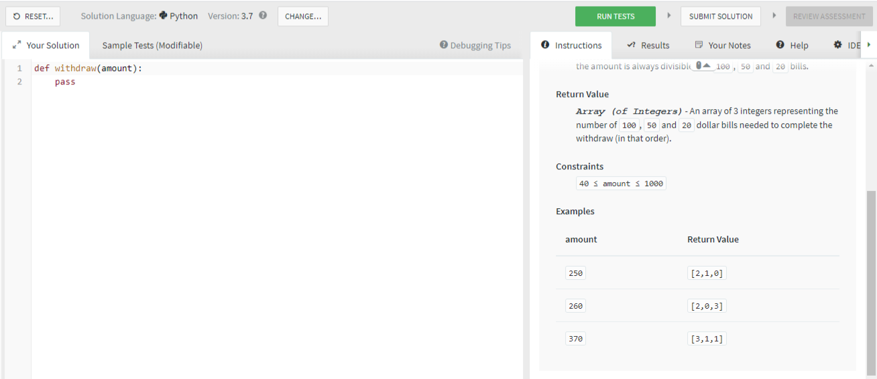This screenshot has height=379, width=877.
Task: Click the greyed-out Review Assessment button
Action: 829,16
